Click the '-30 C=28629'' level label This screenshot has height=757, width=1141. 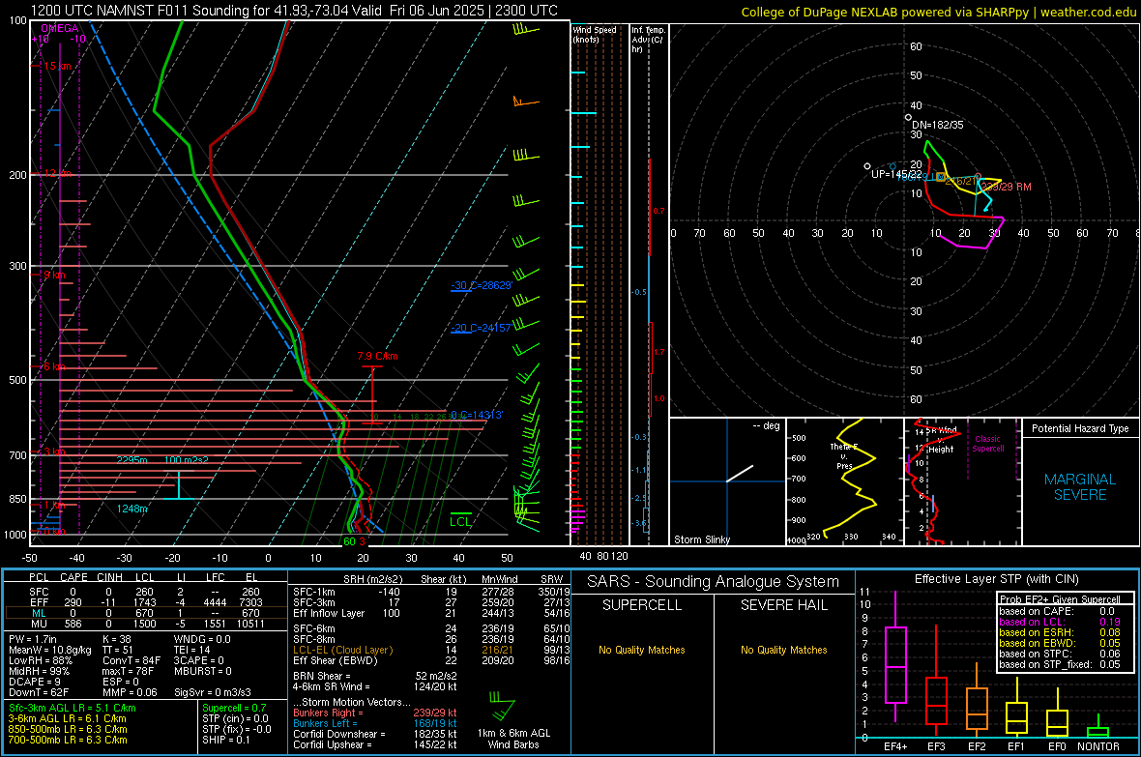481,285
